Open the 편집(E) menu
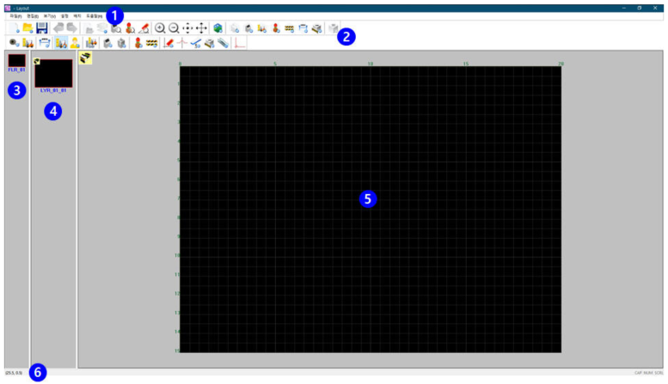 point(32,16)
